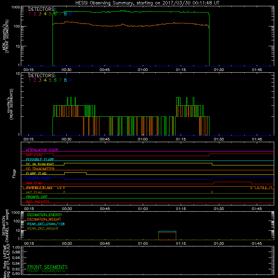Click red detector number 1 in front segments legend
The height and width of the screenshot is (278, 278).
tap(30, 14)
